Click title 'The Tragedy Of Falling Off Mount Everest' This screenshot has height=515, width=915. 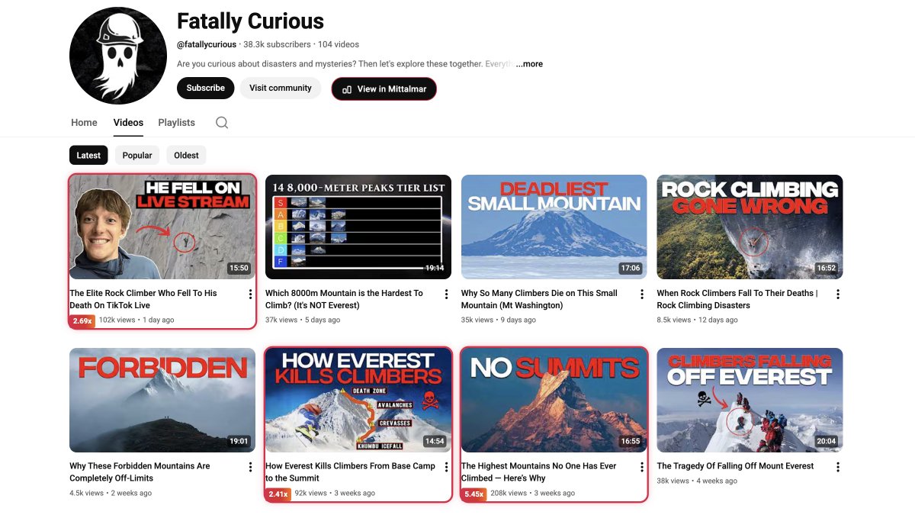(x=735, y=466)
